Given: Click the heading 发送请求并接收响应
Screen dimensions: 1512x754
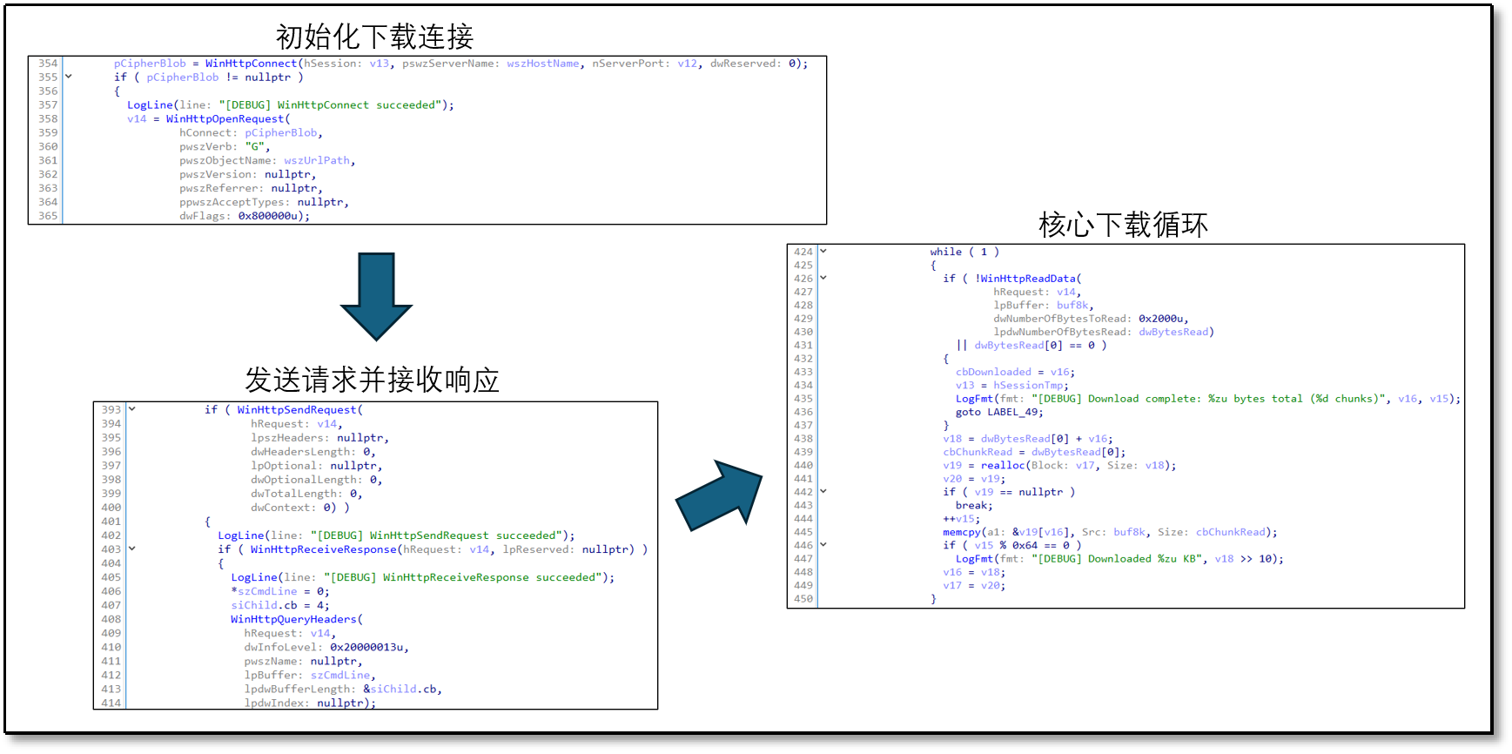Looking at the screenshot, I should click(372, 380).
